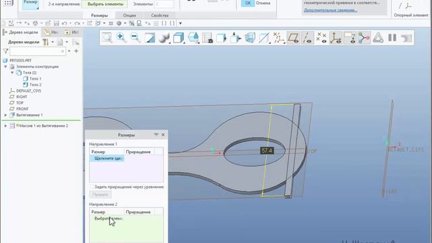
Task: Open the Размер pattern type dropdown
Action: tap(30, 5)
